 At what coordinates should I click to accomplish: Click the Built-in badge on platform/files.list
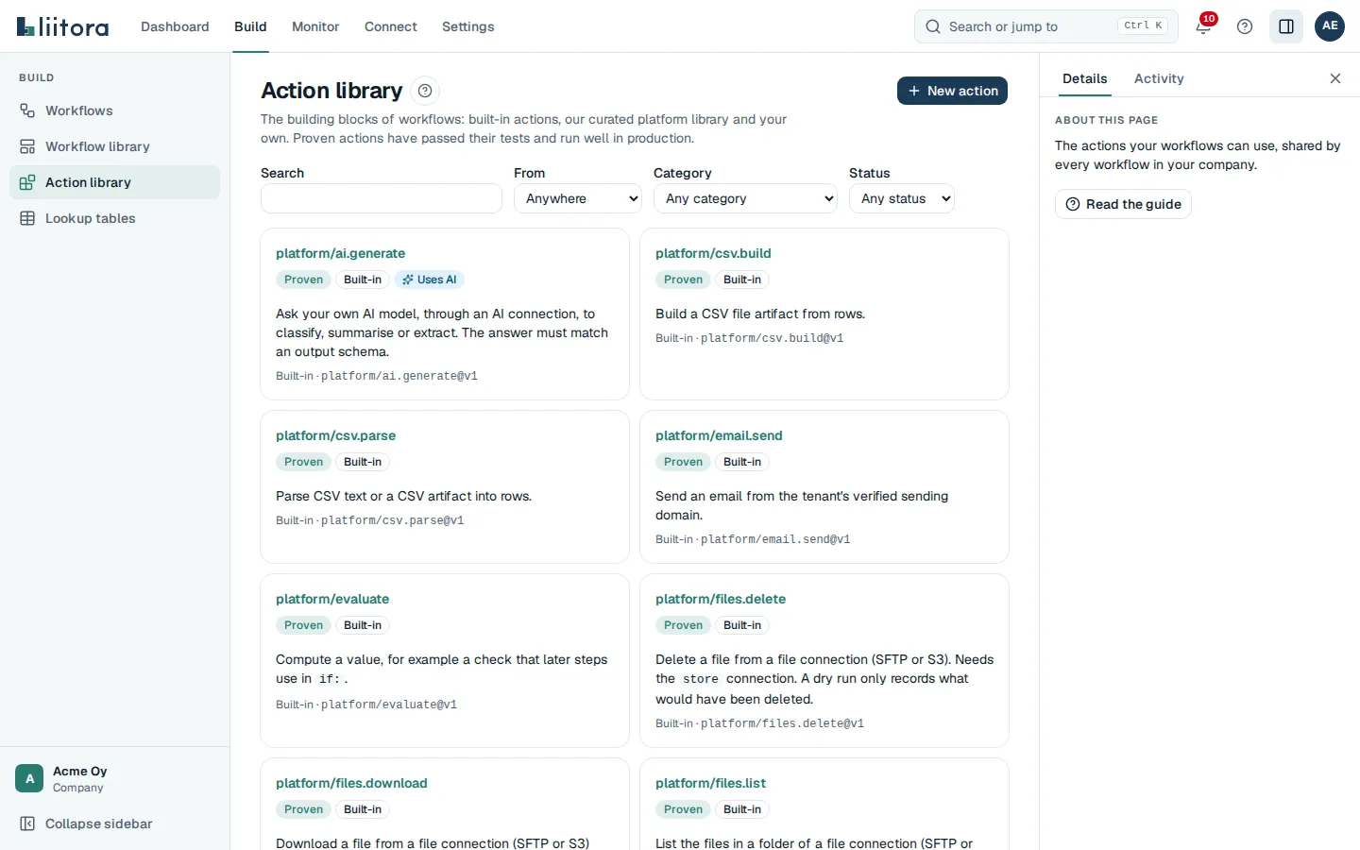[x=742, y=809]
